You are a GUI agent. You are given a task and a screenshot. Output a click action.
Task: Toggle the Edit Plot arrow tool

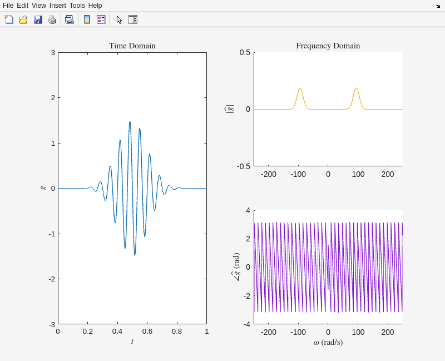(x=119, y=19)
